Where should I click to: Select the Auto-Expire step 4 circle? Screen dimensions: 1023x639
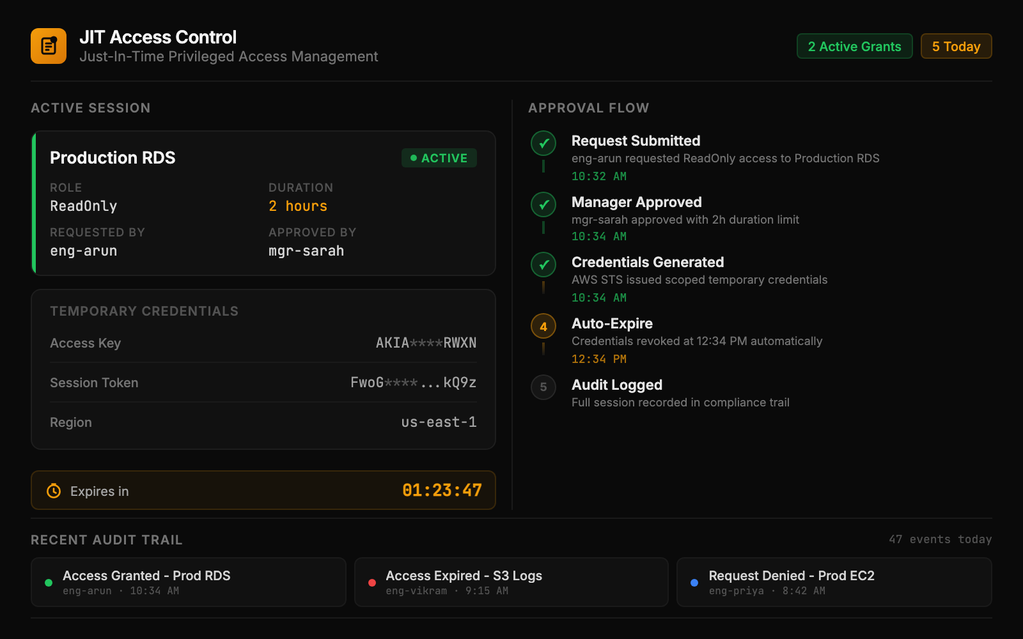pos(543,327)
